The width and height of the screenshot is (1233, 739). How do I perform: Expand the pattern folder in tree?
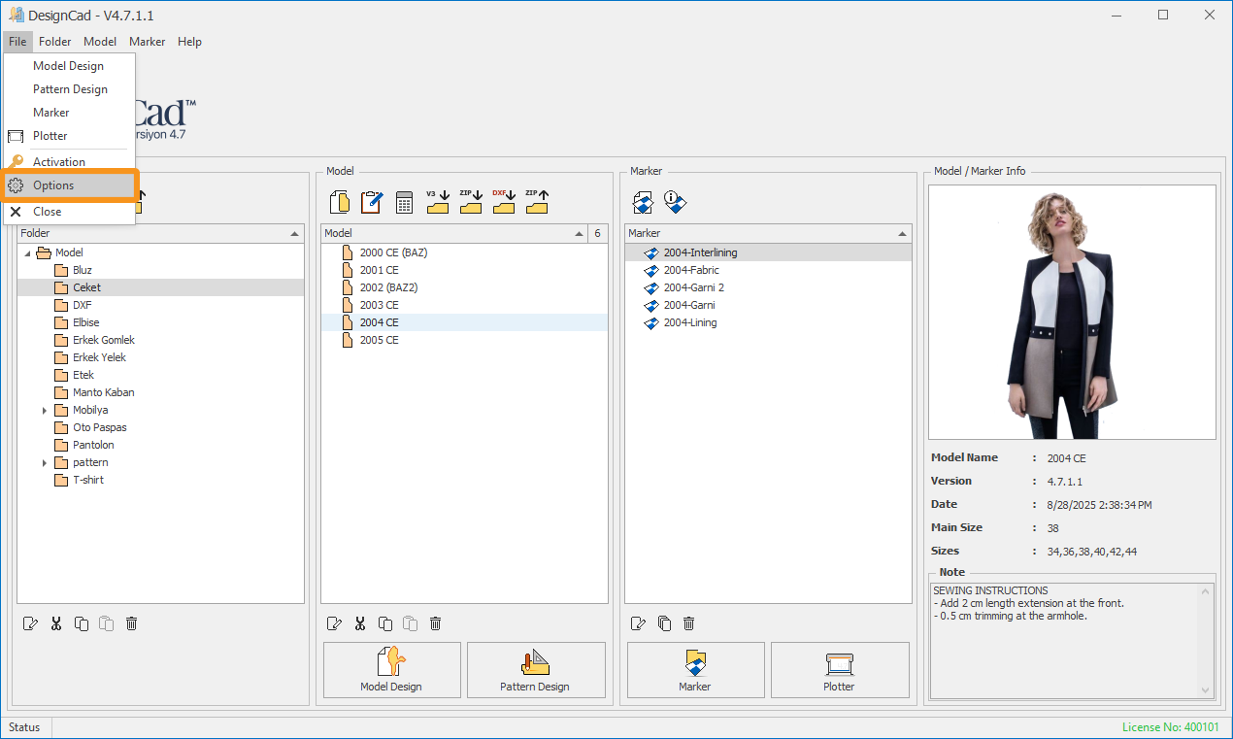45,463
